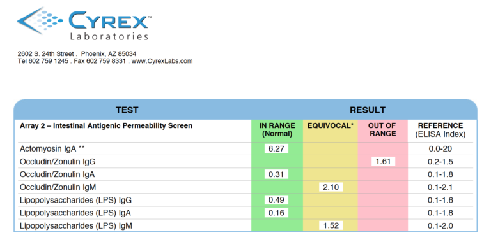Select the LPS IgA reference range 0.1-1.8

point(440,213)
